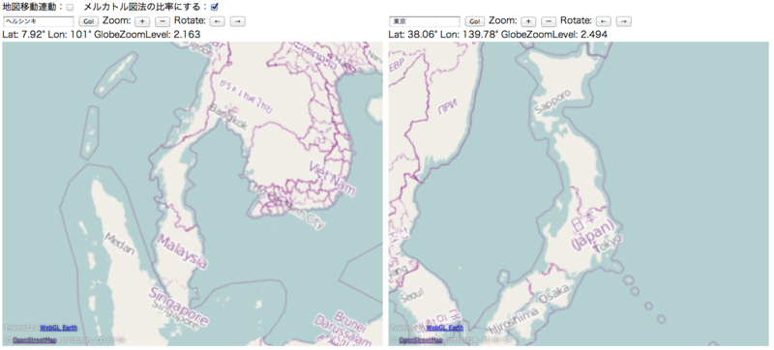Click the Malaysia label on the map
Screen dimensions: 774x350
pyautogui.click(x=181, y=251)
